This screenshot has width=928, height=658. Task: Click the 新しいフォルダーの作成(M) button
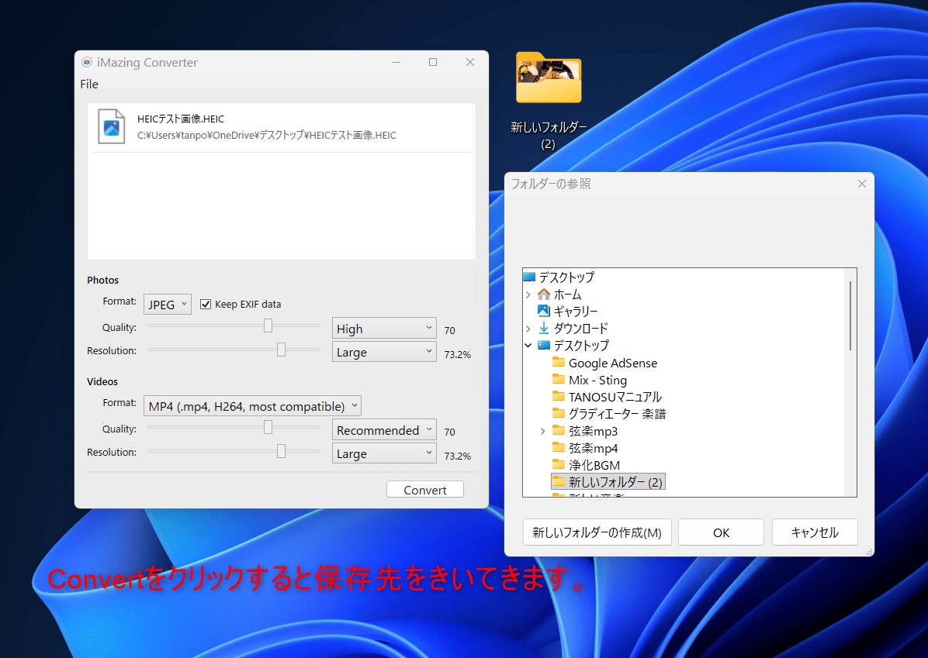click(x=597, y=532)
